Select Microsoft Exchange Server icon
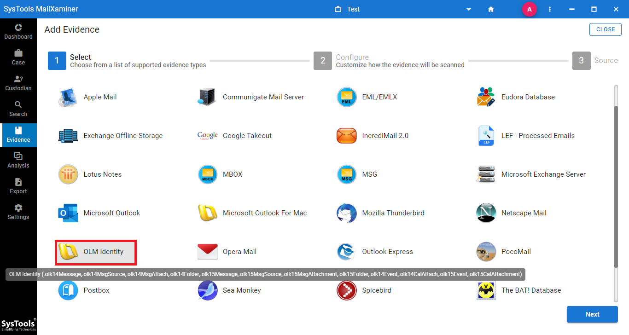Viewport: 629px width, 335px height. [486, 174]
